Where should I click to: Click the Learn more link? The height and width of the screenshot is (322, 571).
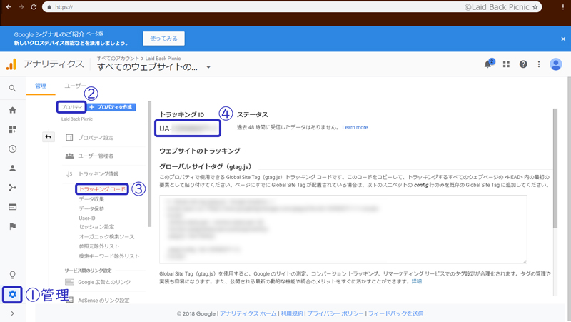(x=355, y=127)
